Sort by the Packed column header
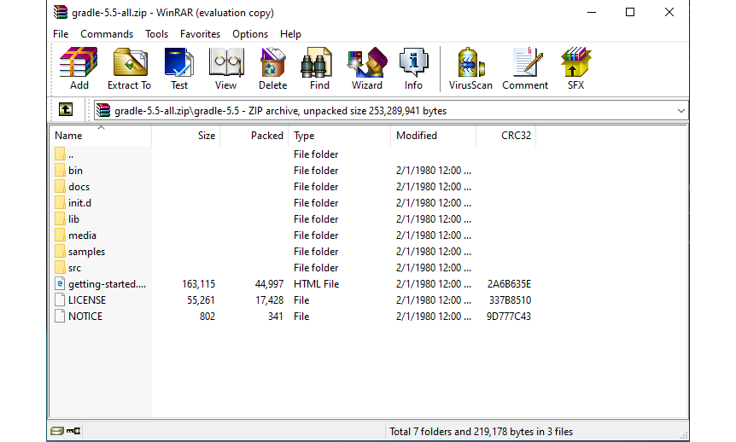Image resolution: width=736 pixels, height=442 pixels. tap(254, 136)
